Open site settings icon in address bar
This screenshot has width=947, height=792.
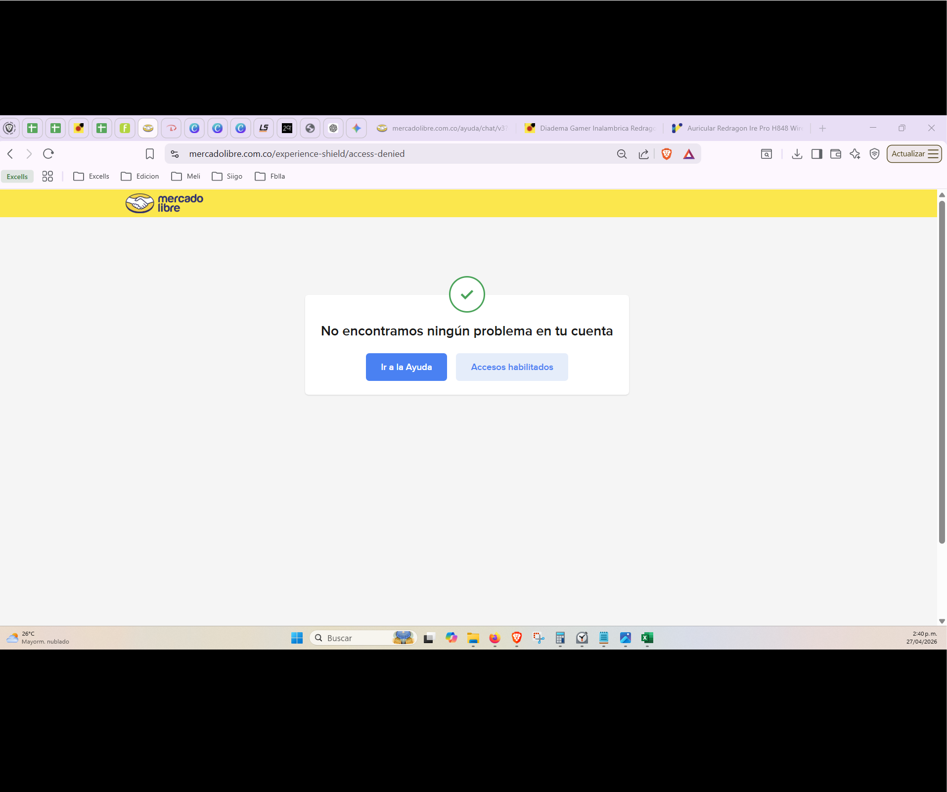pos(175,154)
